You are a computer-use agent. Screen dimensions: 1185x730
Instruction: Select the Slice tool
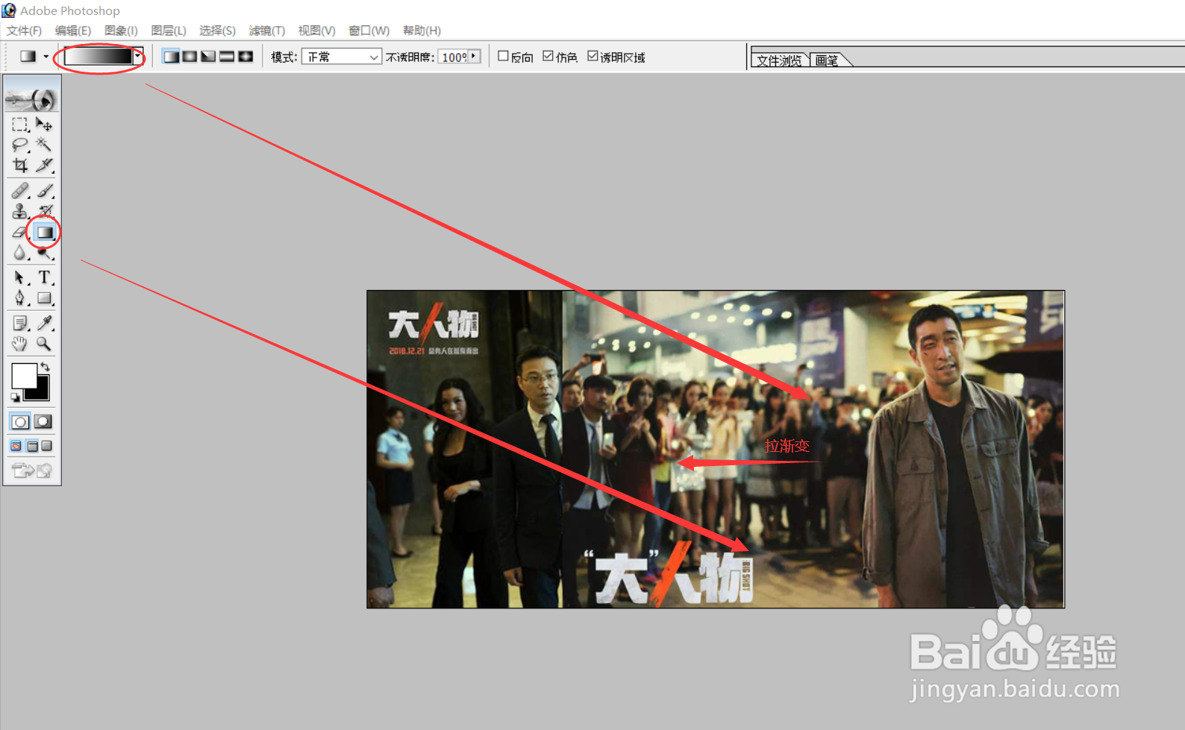point(44,165)
